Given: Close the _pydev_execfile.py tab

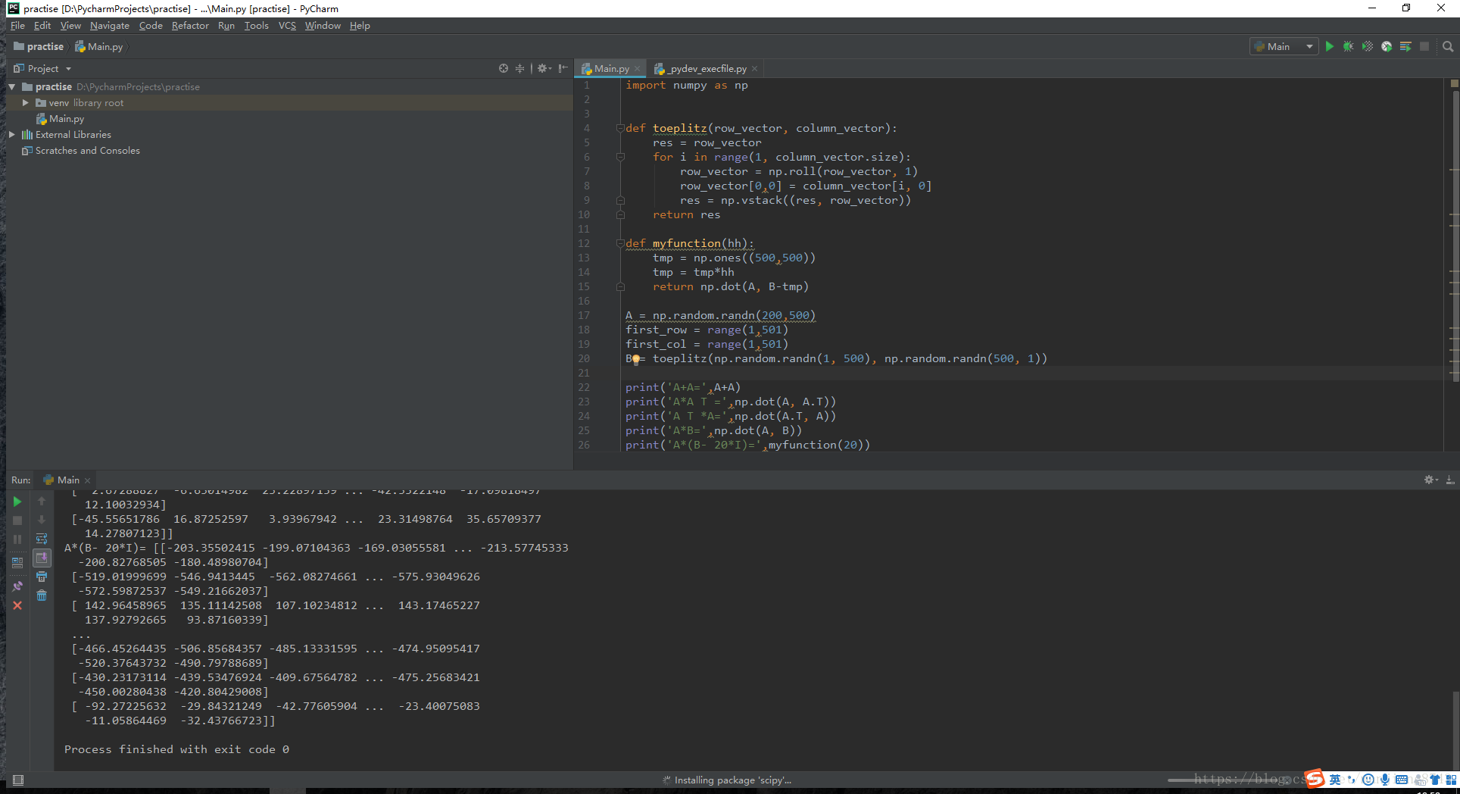Looking at the screenshot, I should 755,69.
